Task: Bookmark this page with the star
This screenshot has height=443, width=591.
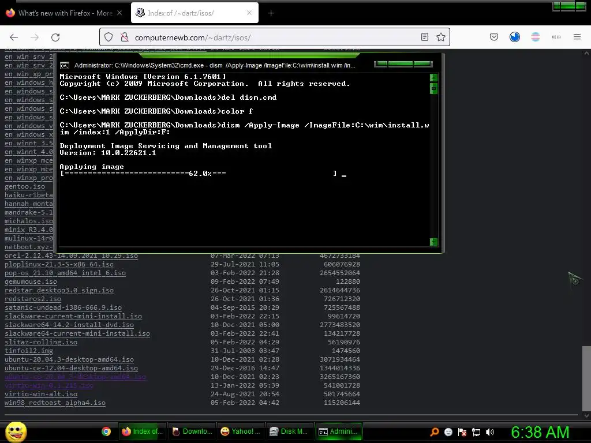Action: click(440, 37)
